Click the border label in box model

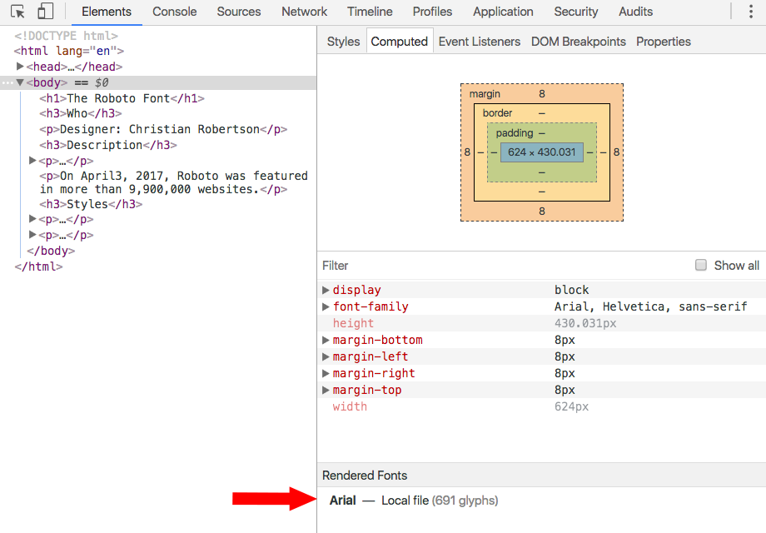pyautogui.click(x=497, y=113)
